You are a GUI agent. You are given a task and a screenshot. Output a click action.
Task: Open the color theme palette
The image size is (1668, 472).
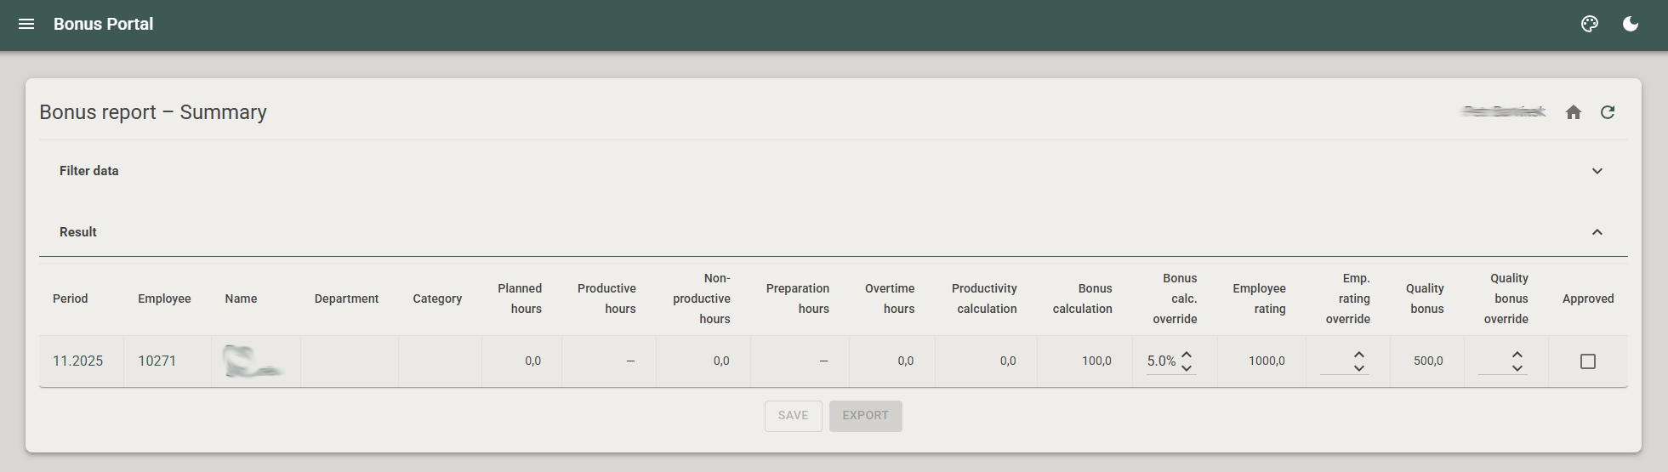point(1589,24)
